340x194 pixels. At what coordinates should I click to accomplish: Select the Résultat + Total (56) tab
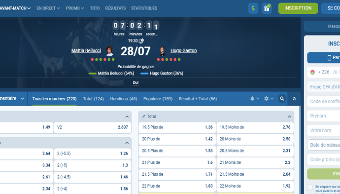[198, 99]
